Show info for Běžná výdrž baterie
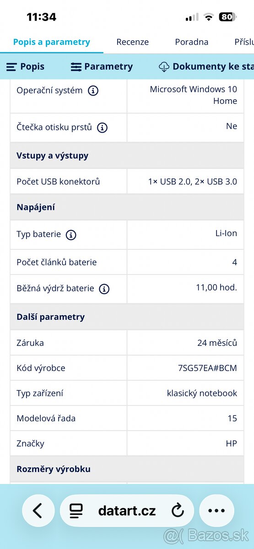Viewport: 254px width, 549px height. pyautogui.click(x=104, y=289)
